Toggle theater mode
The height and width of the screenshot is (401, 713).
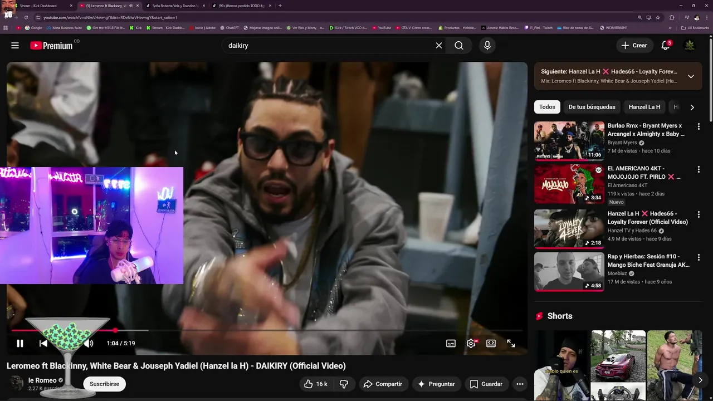[x=491, y=344]
